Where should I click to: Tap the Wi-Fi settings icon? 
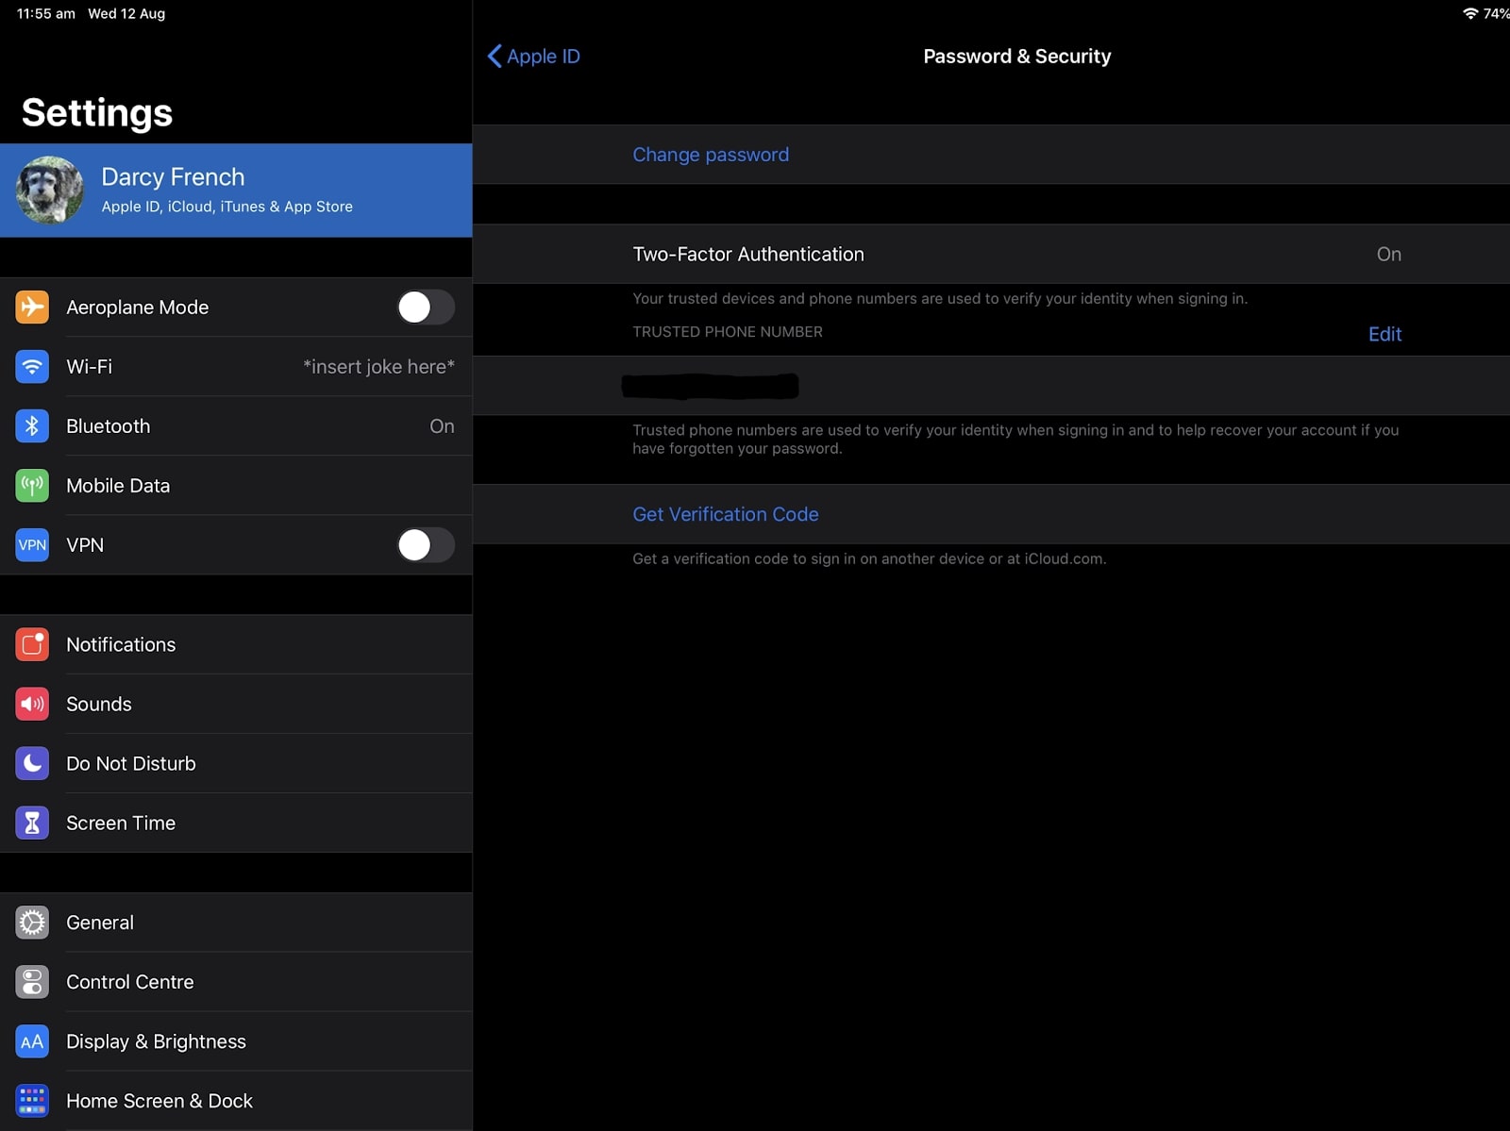tap(32, 366)
